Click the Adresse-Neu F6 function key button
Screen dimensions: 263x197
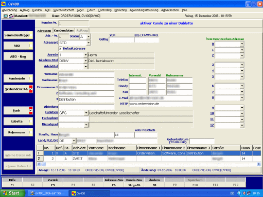pos(114,183)
